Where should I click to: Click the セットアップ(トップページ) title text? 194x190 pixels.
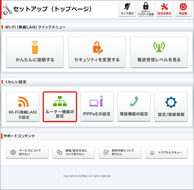coord(52,9)
